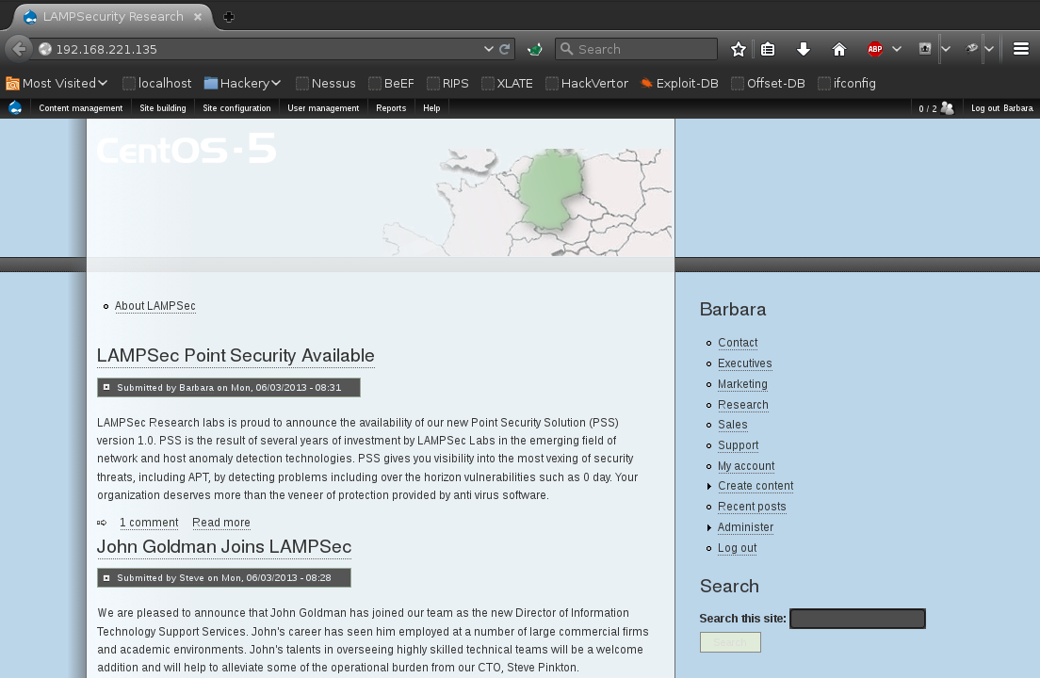Expand the Hackery bookmarks folder

[243, 83]
